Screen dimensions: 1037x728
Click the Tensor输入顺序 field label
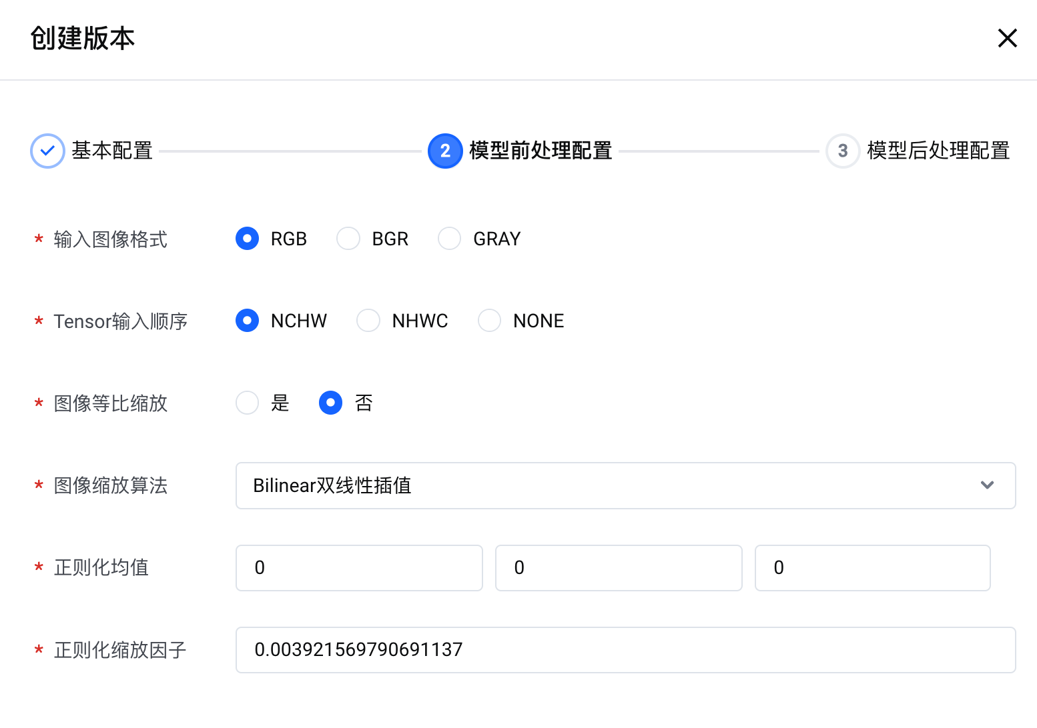point(120,321)
